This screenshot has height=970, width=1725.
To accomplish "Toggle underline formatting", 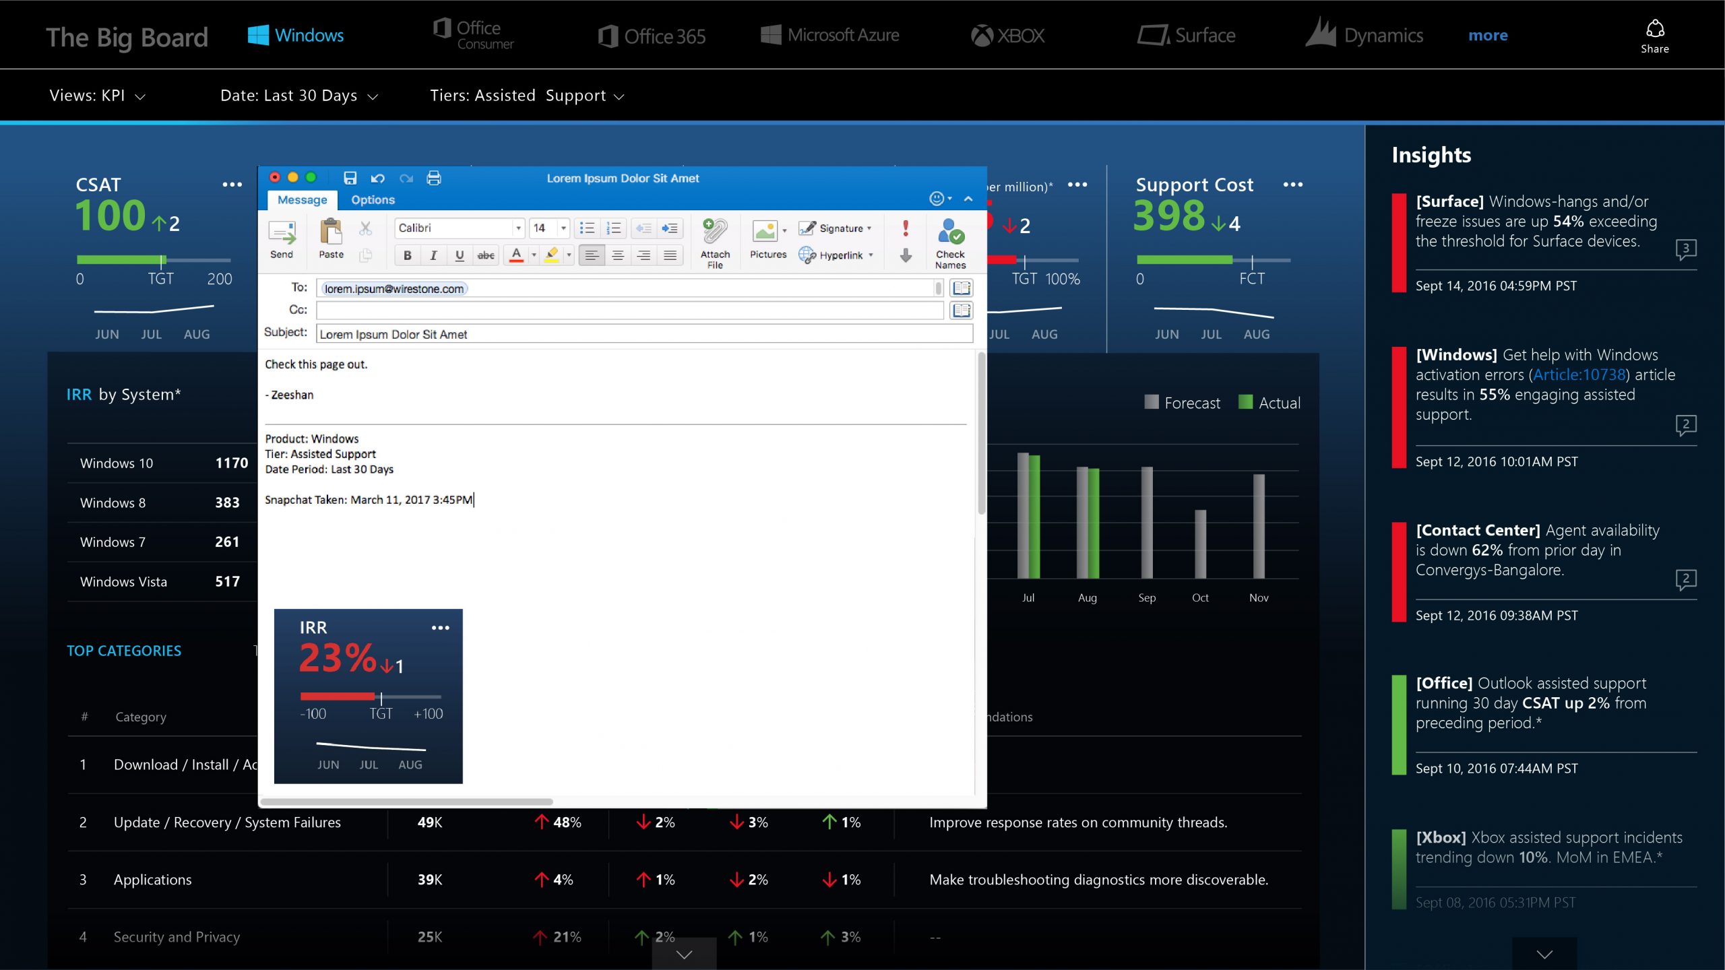I will point(460,255).
